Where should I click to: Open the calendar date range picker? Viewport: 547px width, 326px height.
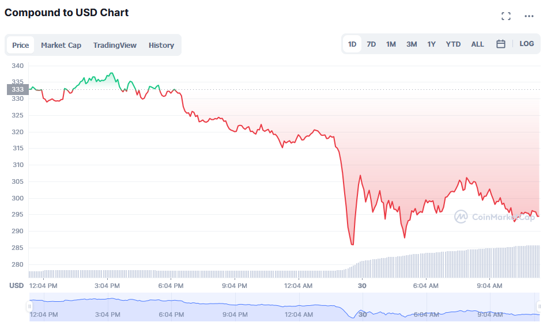tap(501, 44)
